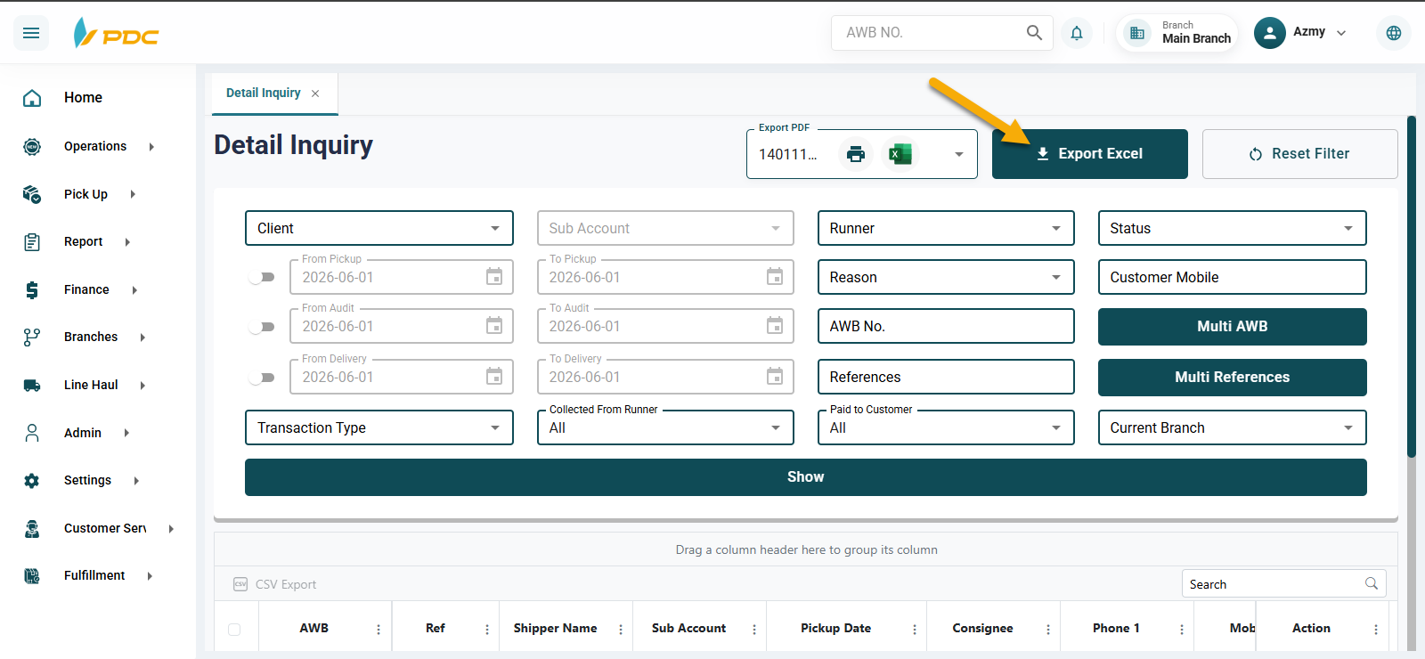The width and height of the screenshot is (1425, 659).
Task: Click the vertical page scrollbar
Action: (1412, 286)
